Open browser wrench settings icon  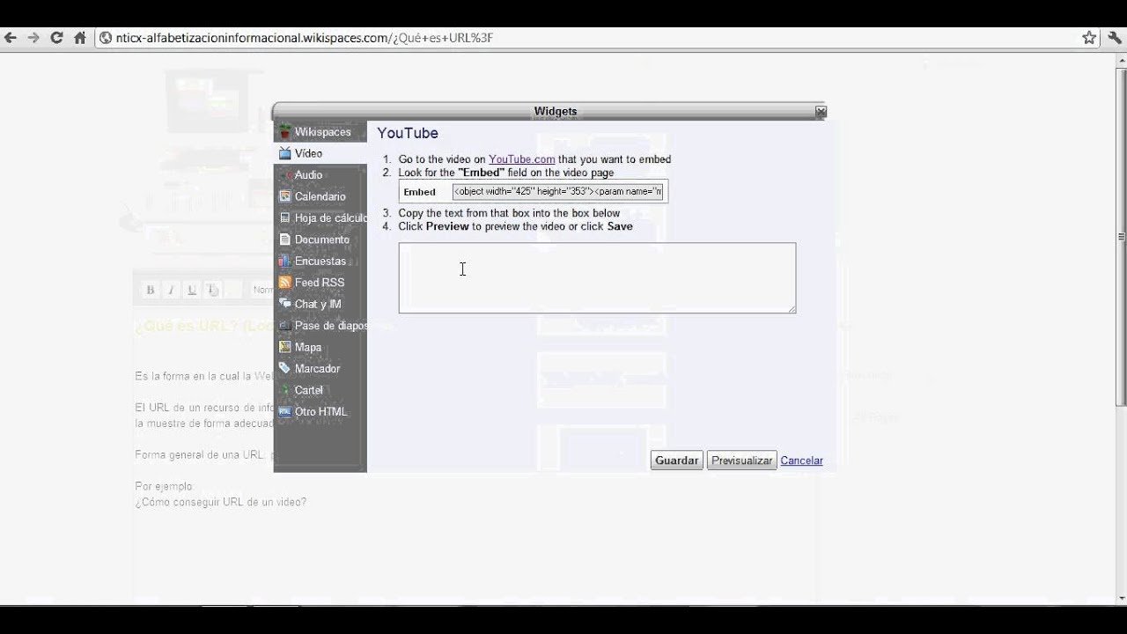point(1115,38)
